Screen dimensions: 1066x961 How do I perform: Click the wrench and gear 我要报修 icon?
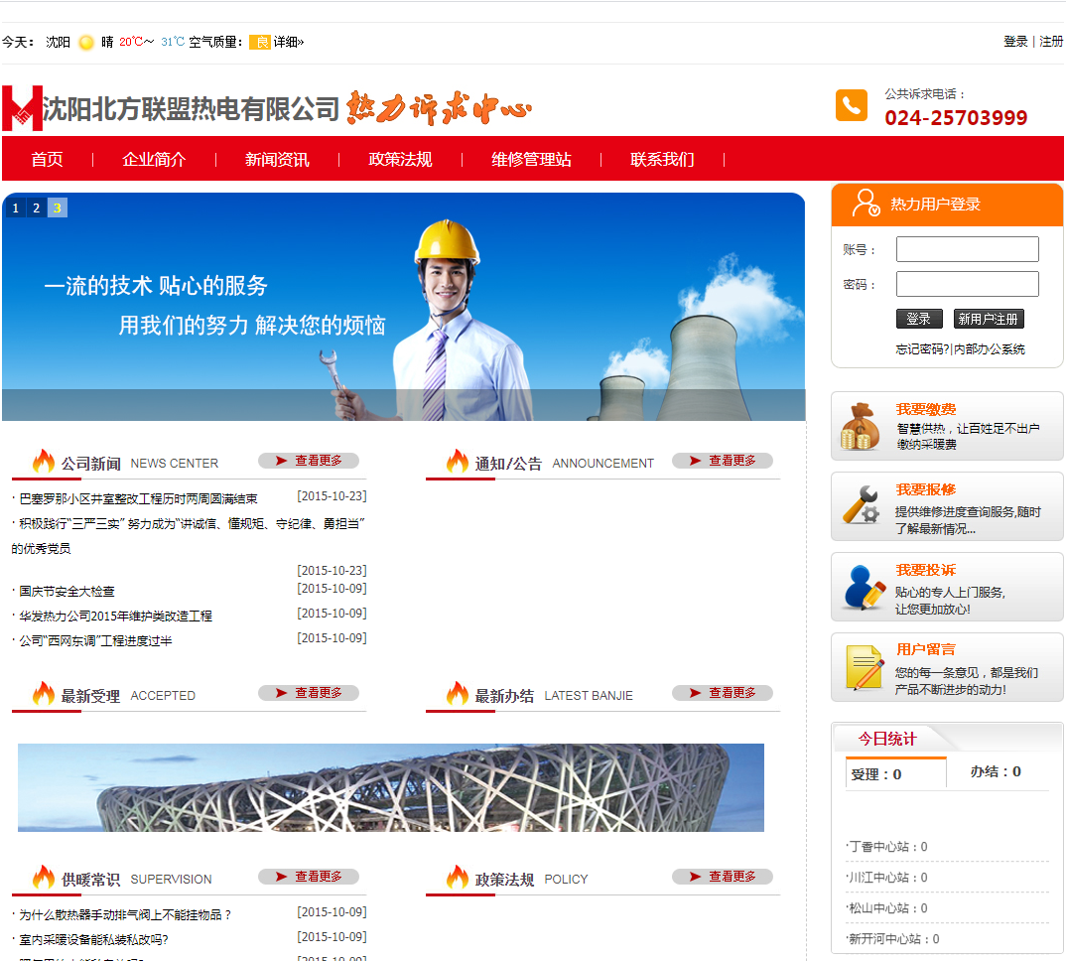[x=861, y=505]
